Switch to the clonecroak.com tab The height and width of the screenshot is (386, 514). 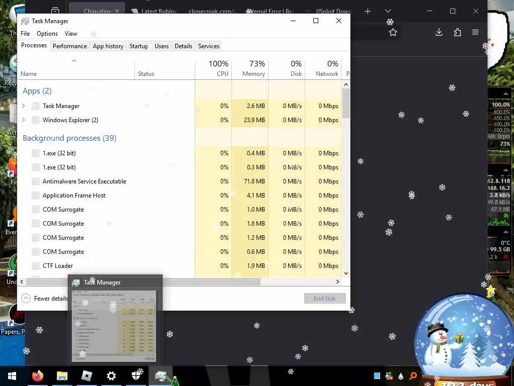pos(211,11)
